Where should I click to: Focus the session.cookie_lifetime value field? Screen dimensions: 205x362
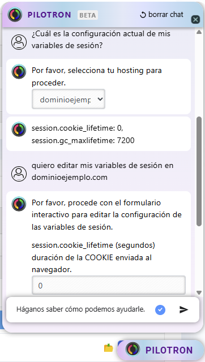109,285
